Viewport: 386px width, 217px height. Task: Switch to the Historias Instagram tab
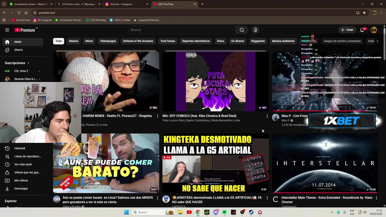[x=126, y=4]
